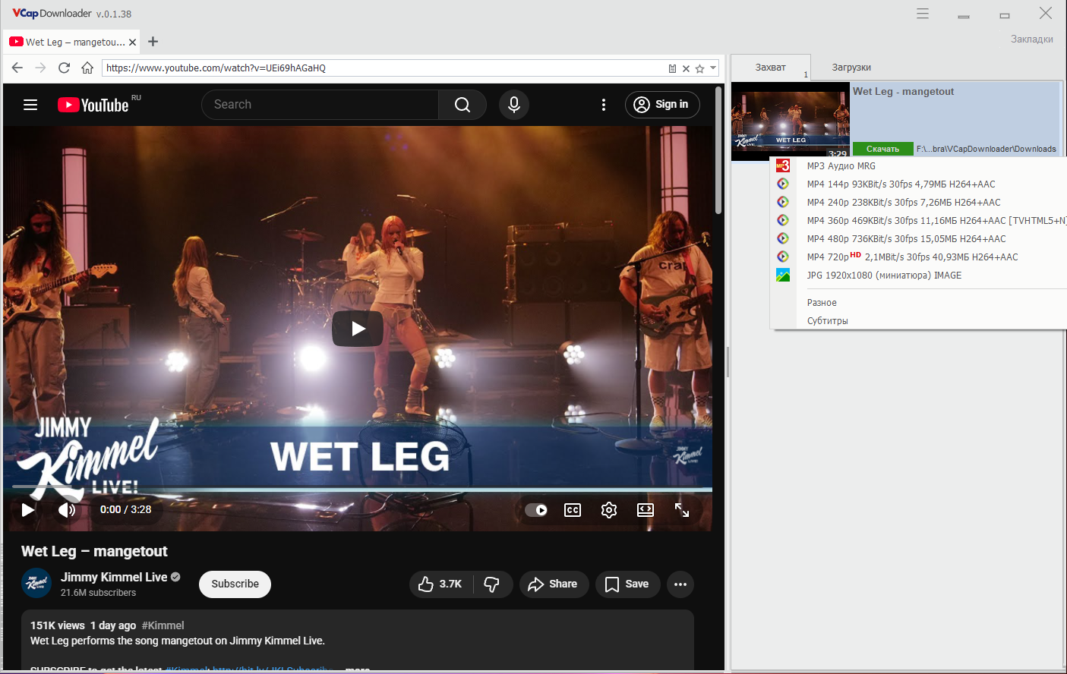This screenshot has width=1067, height=674.
Task: Go forward with the browser forward arrow
Action: click(41, 68)
